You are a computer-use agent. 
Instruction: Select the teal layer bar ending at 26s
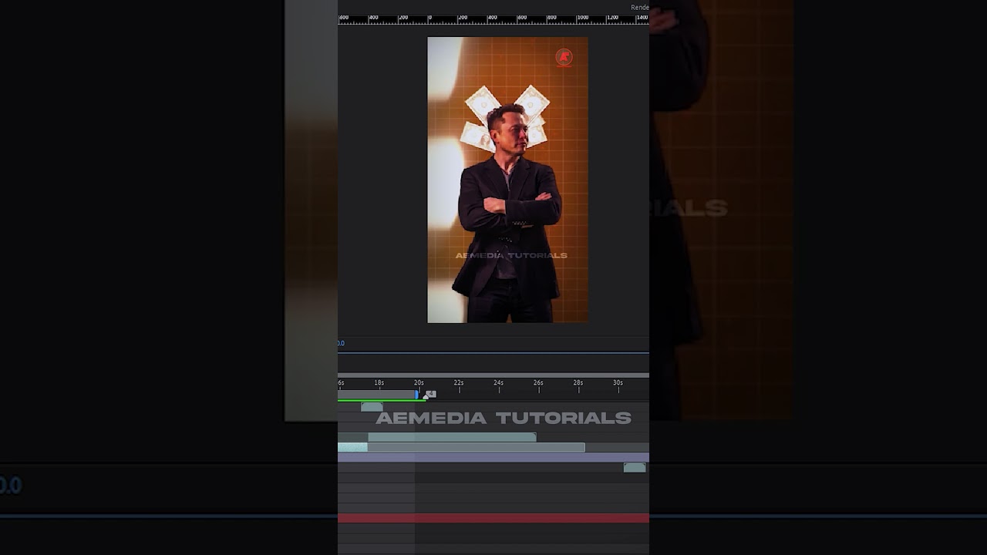[x=452, y=437]
